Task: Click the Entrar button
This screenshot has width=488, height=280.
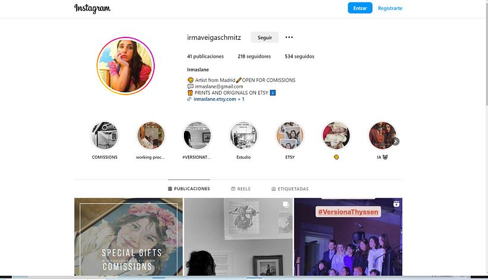Action: tap(360, 8)
